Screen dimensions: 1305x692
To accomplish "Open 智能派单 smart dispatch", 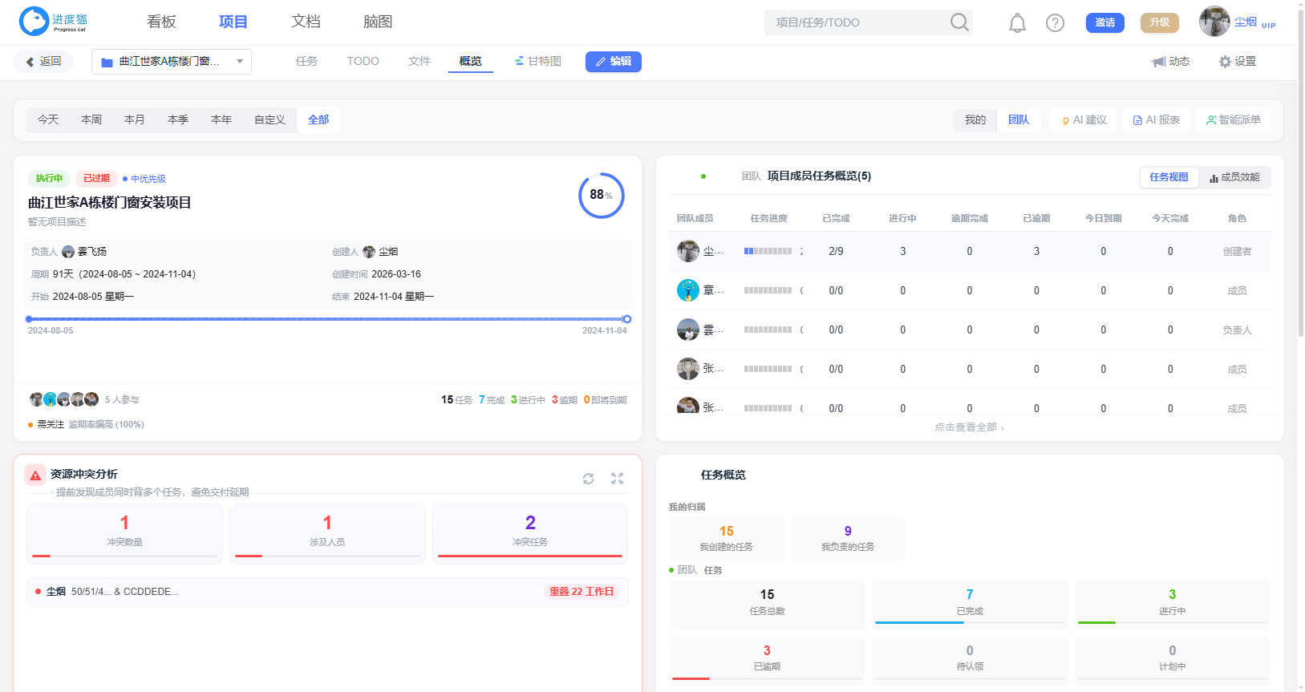I will 1233,120.
